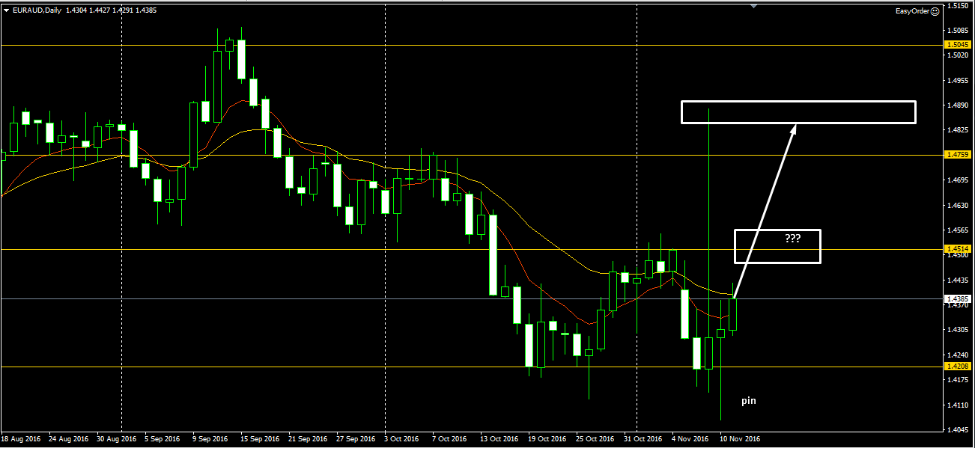Click the 18 Aug 2016 date label

(x=22, y=439)
